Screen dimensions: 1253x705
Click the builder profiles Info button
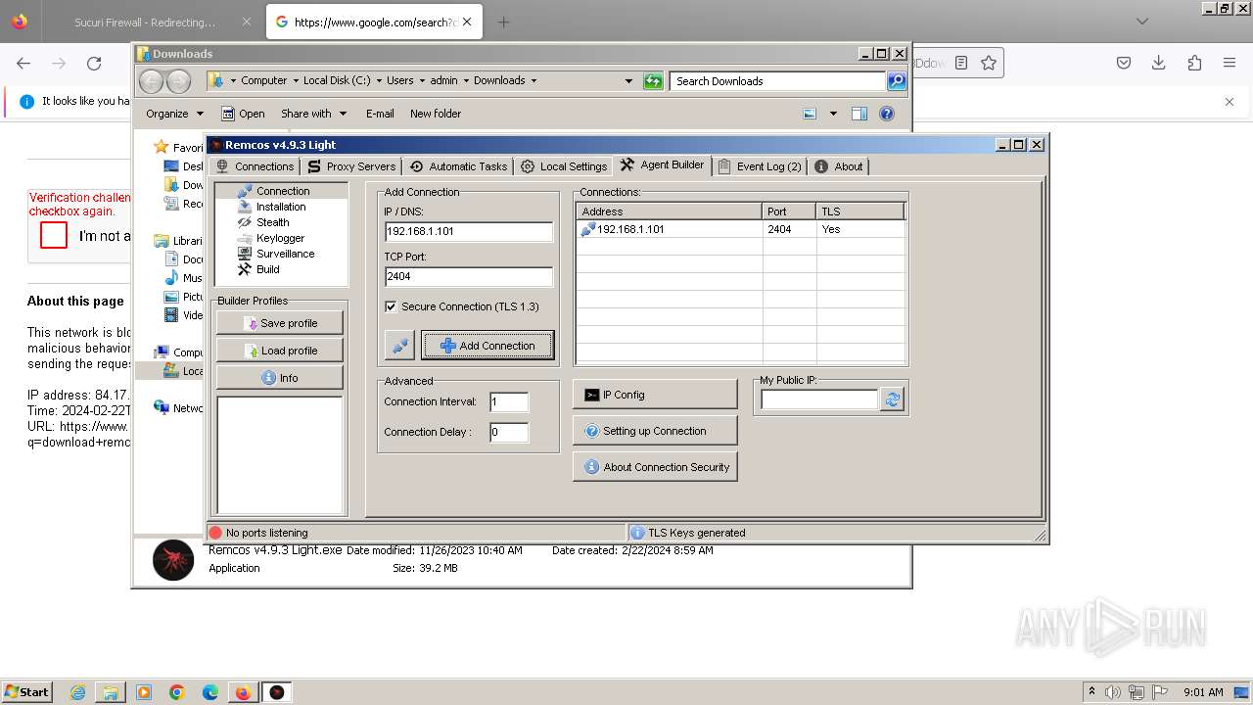pos(280,378)
